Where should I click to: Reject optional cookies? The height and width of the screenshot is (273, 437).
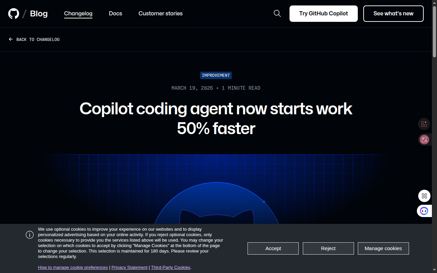point(328,248)
